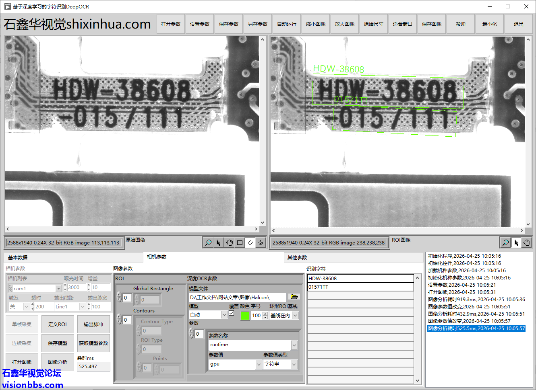Select the pointer tool under the original image
This screenshot has width=536, height=390.
pyautogui.click(x=219, y=242)
